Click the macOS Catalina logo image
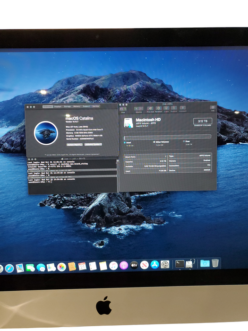The image size is (248, 331). pyautogui.click(x=46, y=133)
